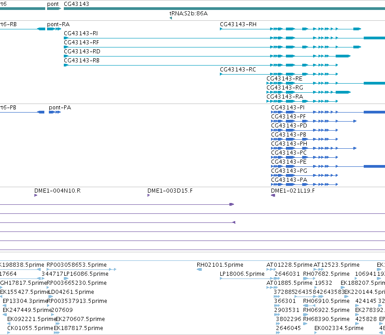
Task: Select the CG43143-PH protein label
Action: point(289,144)
